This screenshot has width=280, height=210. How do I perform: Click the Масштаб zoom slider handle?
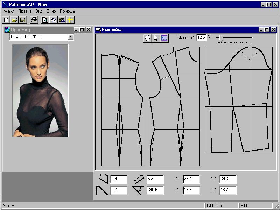pos(221,38)
